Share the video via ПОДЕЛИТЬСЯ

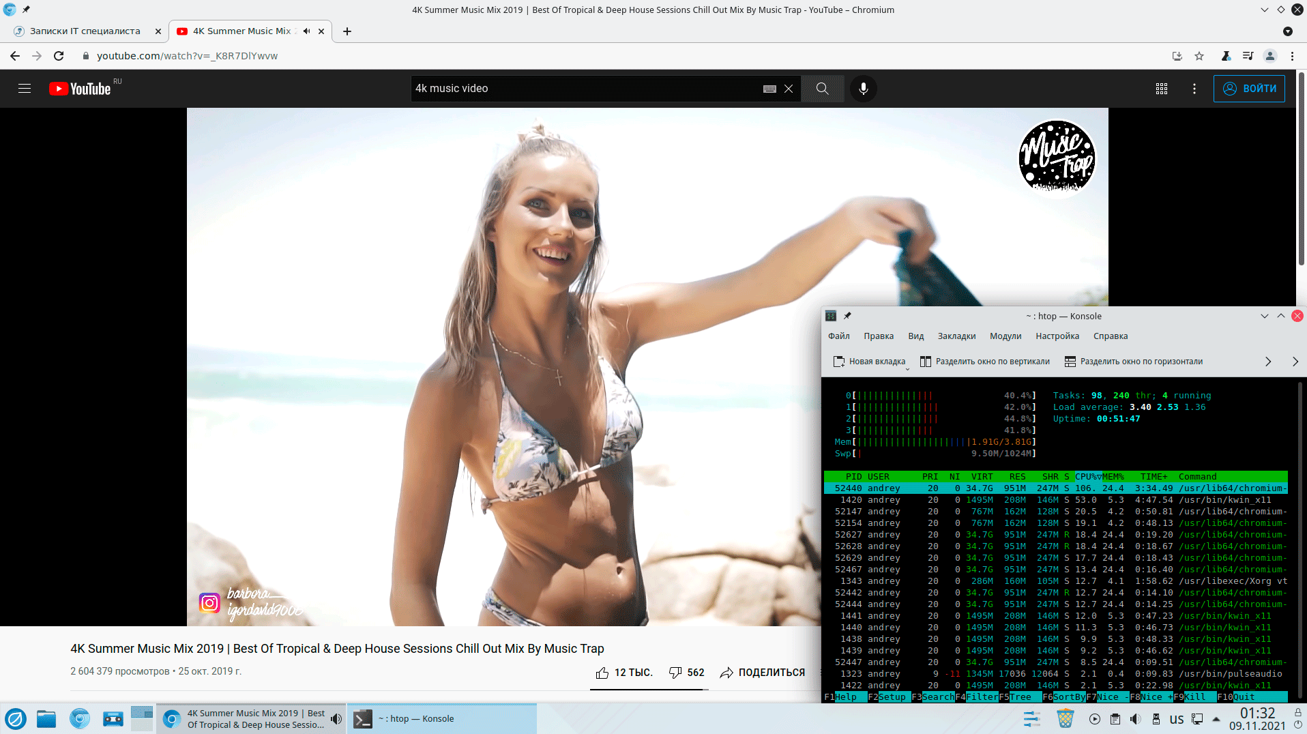762,673
